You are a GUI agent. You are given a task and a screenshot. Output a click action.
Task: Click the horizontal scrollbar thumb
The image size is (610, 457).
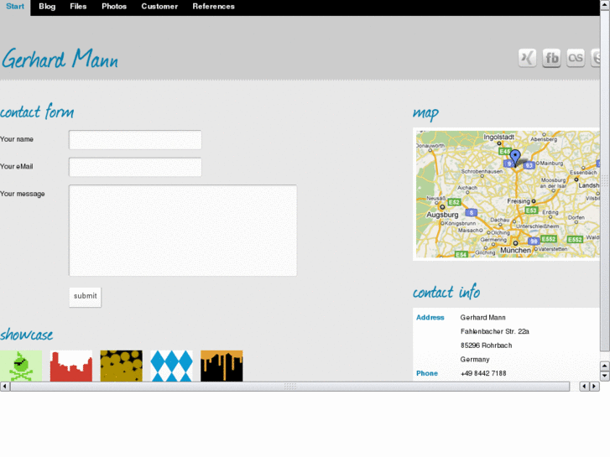click(290, 387)
